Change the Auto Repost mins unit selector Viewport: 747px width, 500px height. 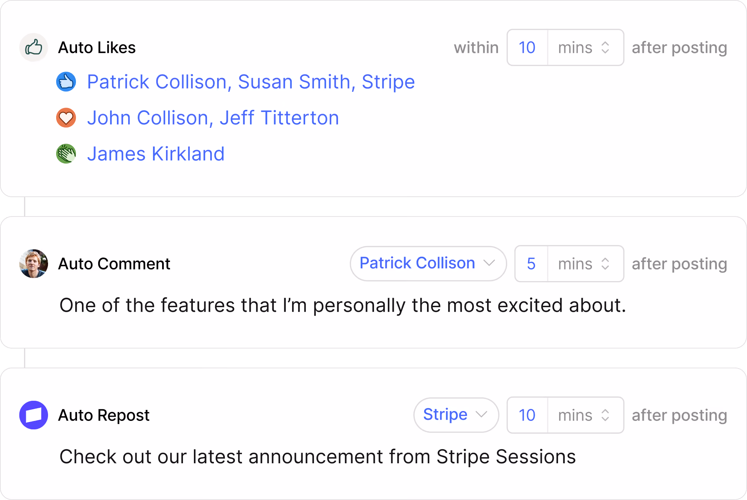tap(586, 415)
